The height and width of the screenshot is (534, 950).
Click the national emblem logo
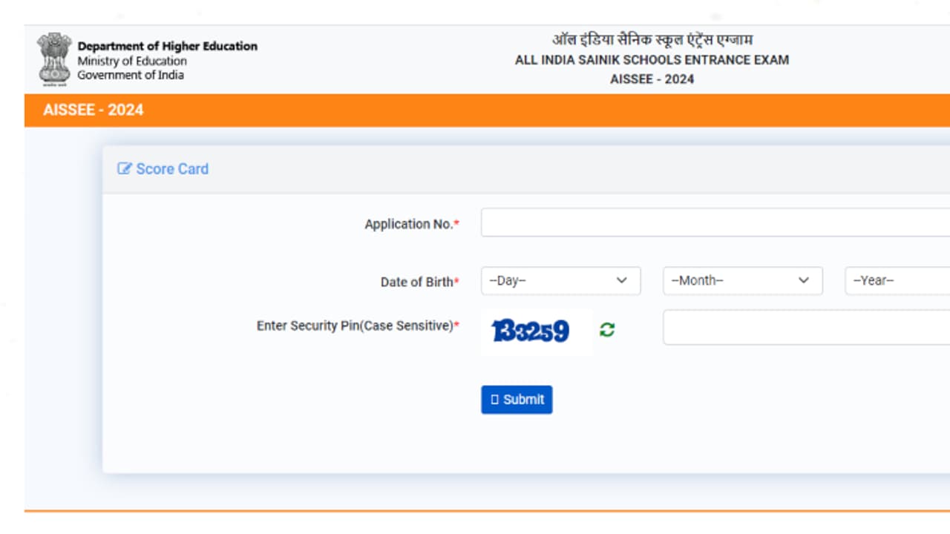pos(53,59)
